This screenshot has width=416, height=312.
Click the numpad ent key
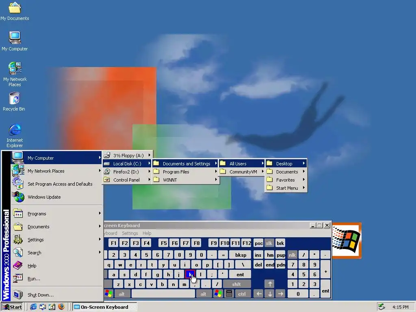pyautogui.click(x=325, y=289)
